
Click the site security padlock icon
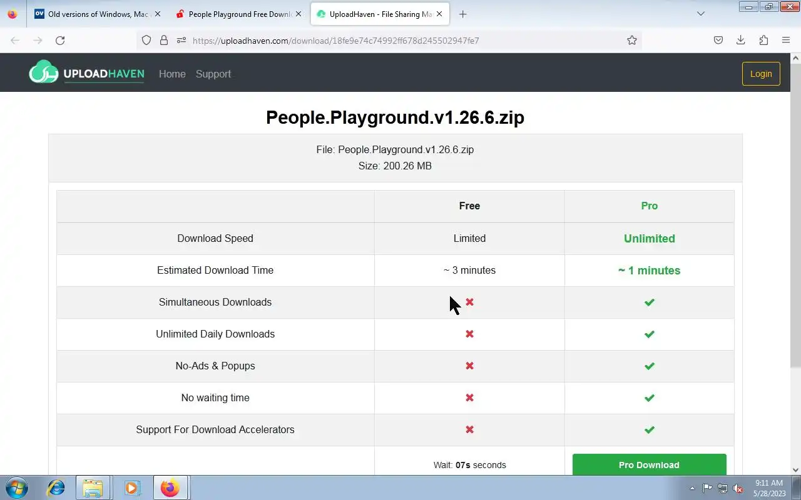pos(164,40)
